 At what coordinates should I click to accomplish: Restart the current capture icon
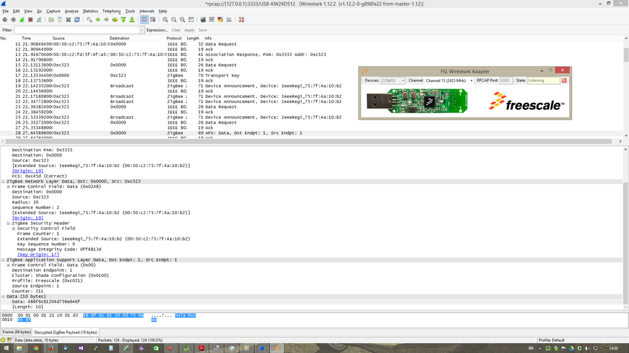39,19
